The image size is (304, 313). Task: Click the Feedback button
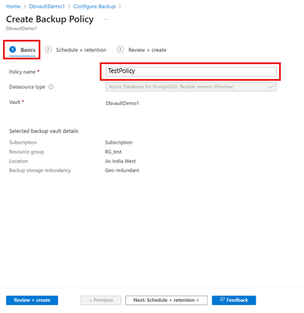[x=234, y=300]
